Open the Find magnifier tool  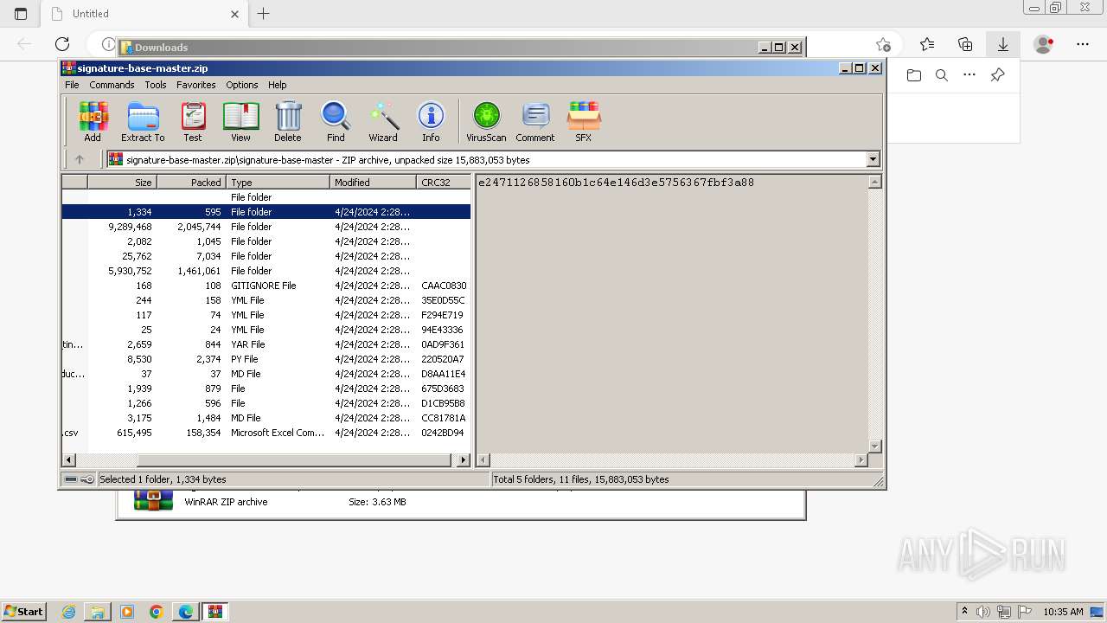(336, 121)
